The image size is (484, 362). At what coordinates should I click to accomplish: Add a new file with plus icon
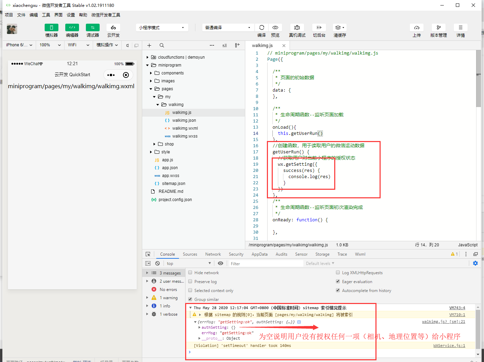click(149, 45)
